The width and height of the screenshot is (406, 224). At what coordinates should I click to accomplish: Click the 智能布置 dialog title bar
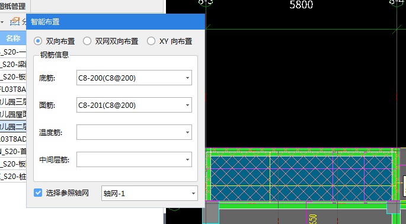coord(116,22)
